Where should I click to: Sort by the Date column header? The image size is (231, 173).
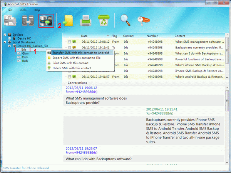pyautogui.click(x=84, y=36)
